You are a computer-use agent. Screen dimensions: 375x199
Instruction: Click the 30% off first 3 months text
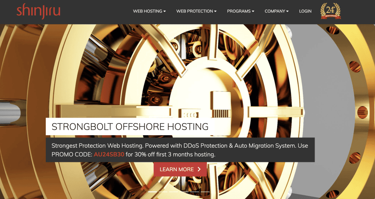171,154
